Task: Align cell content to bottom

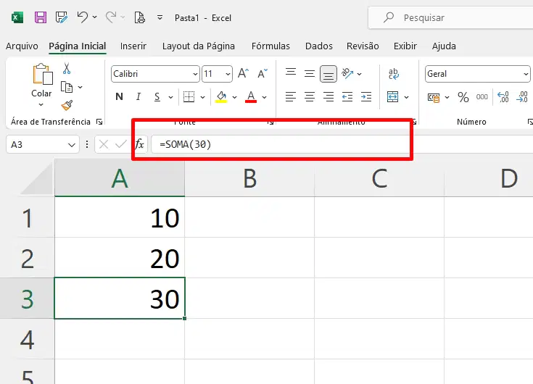Action: point(329,74)
